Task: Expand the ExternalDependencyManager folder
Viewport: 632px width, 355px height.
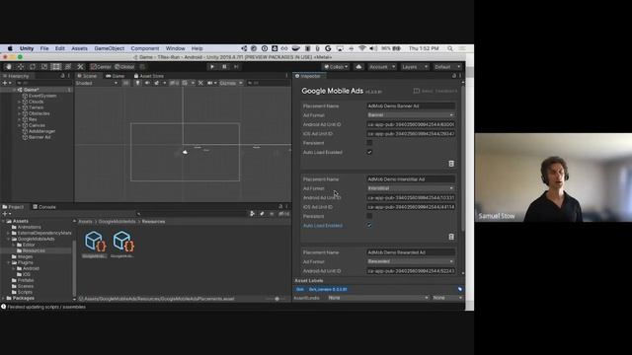Action: click(x=9, y=233)
